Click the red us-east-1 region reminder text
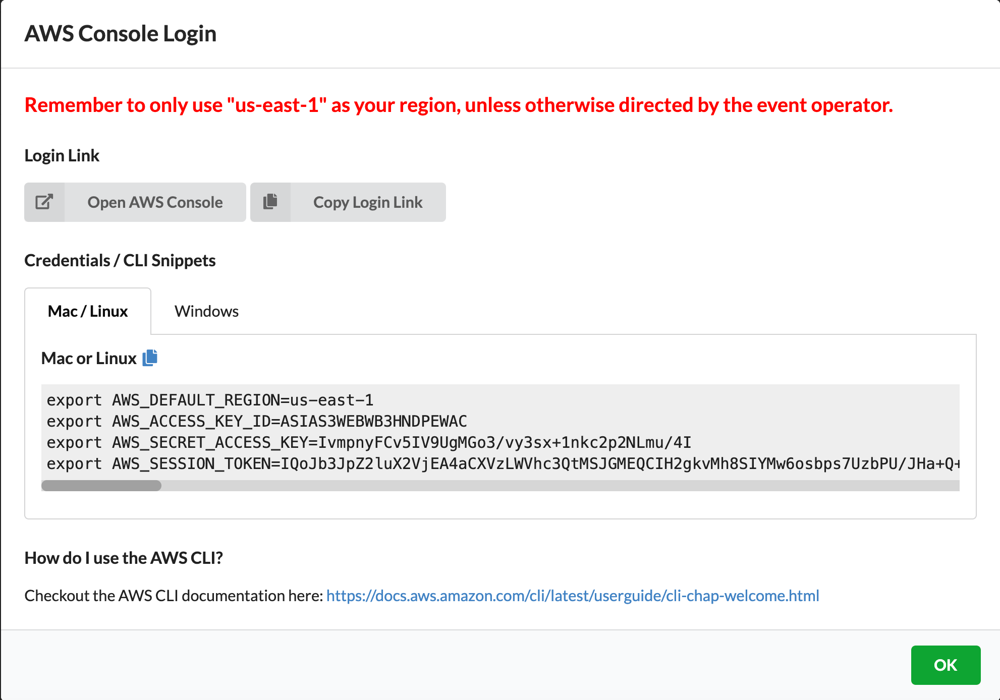The width and height of the screenshot is (1000, 700). [459, 105]
